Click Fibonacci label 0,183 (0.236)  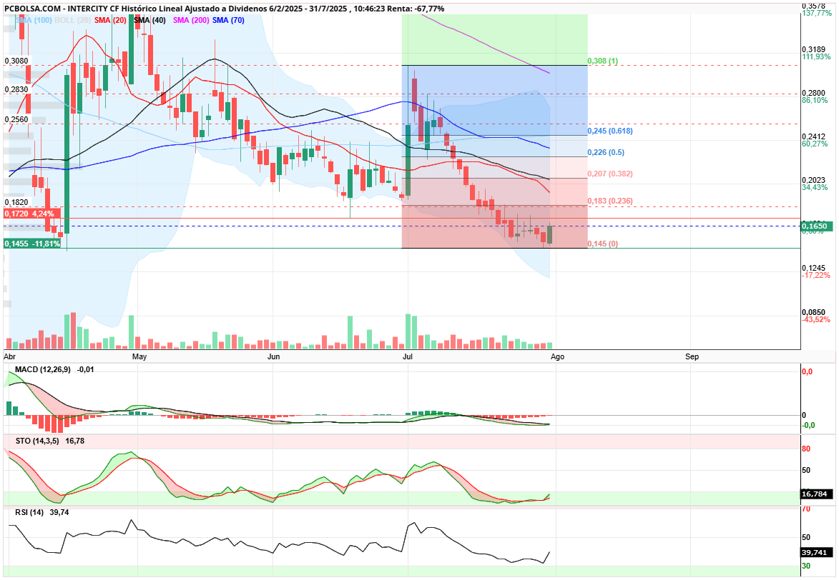(x=610, y=201)
